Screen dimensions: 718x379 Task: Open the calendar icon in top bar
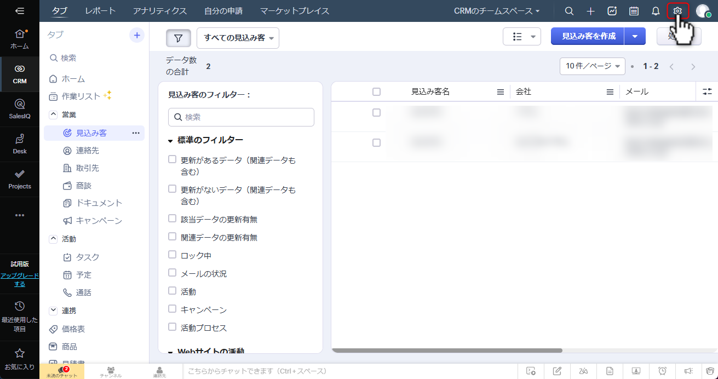[x=634, y=11]
